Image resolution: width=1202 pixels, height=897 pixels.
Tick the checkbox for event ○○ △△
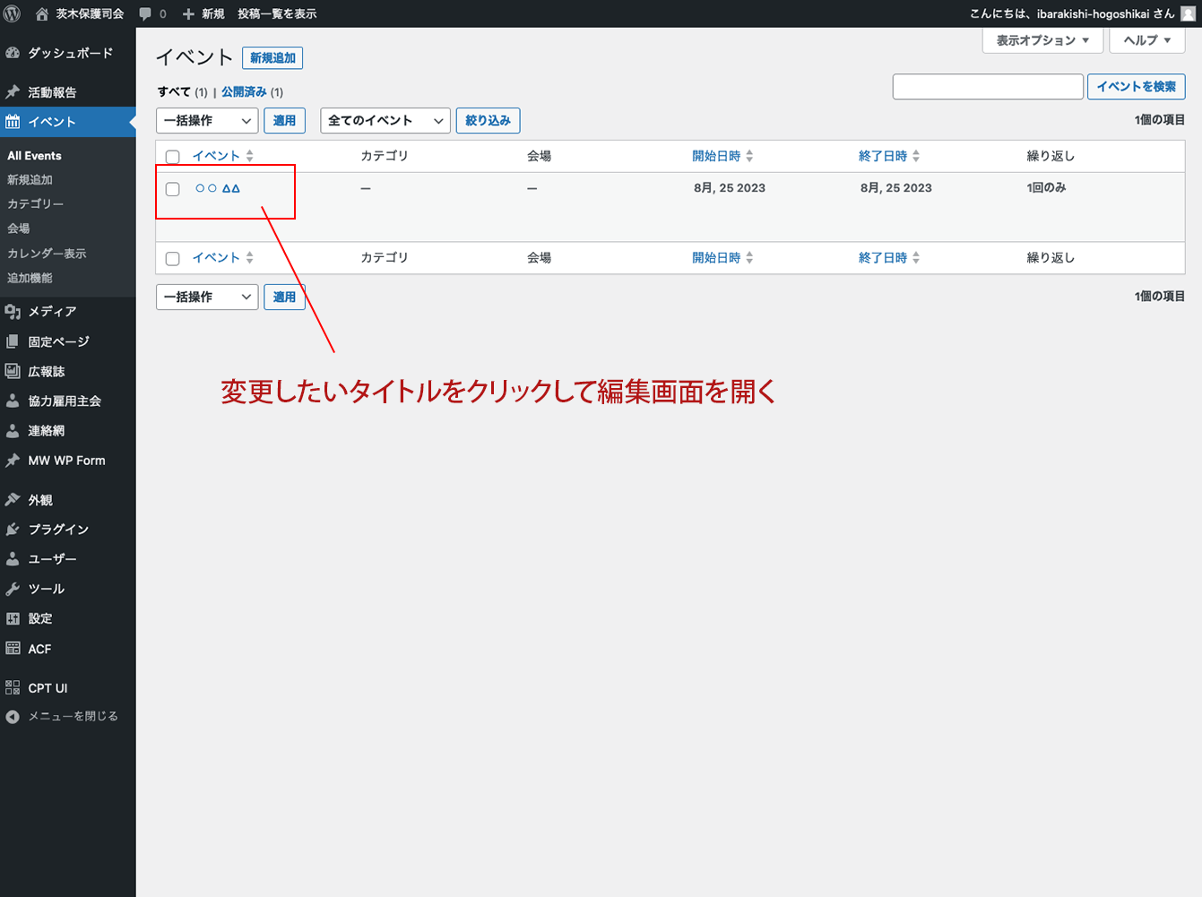click(x=173, y=189)
